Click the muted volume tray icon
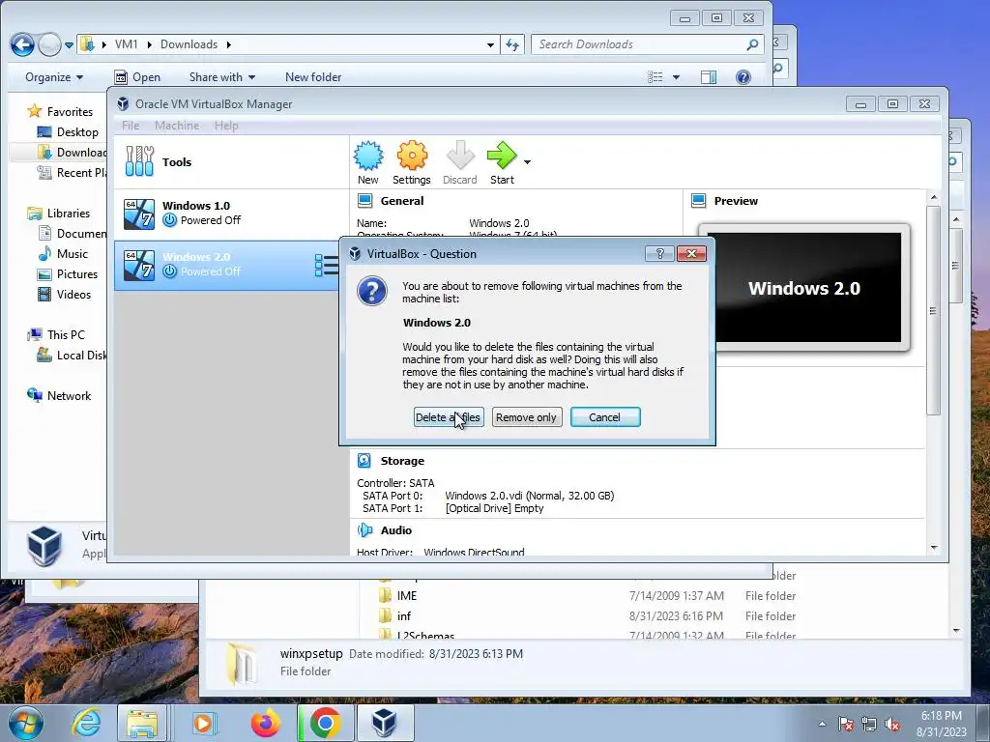This screenshot has width=990, height=742. (x=892, y=725)
